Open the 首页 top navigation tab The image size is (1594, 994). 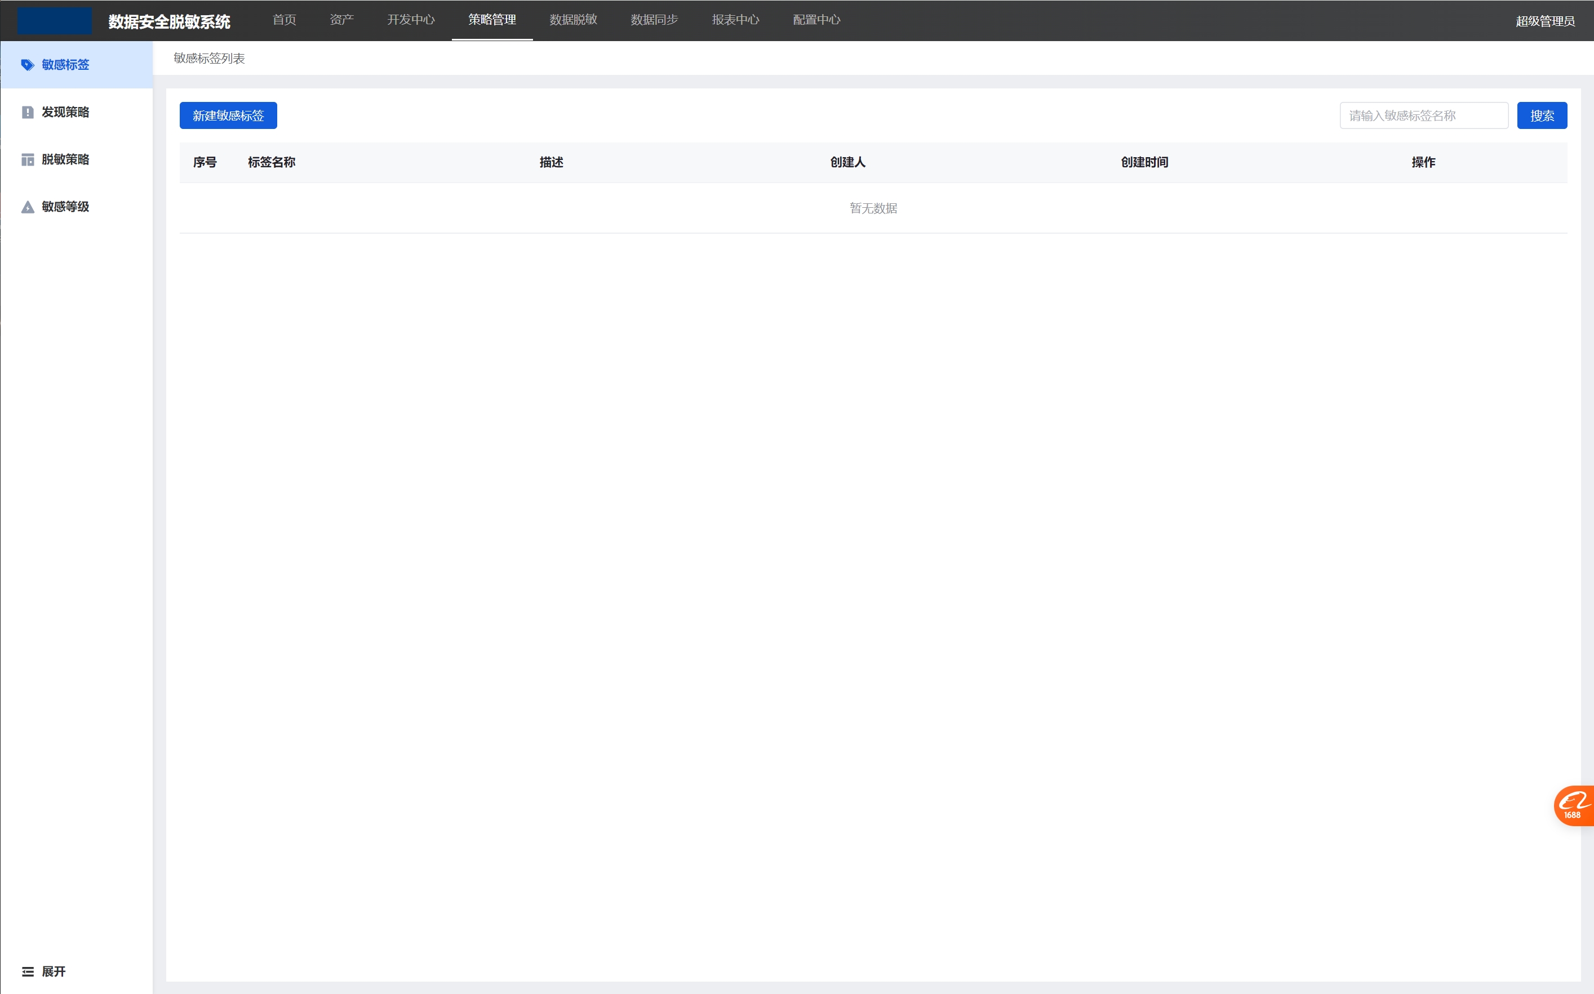[x=284, y=20]
